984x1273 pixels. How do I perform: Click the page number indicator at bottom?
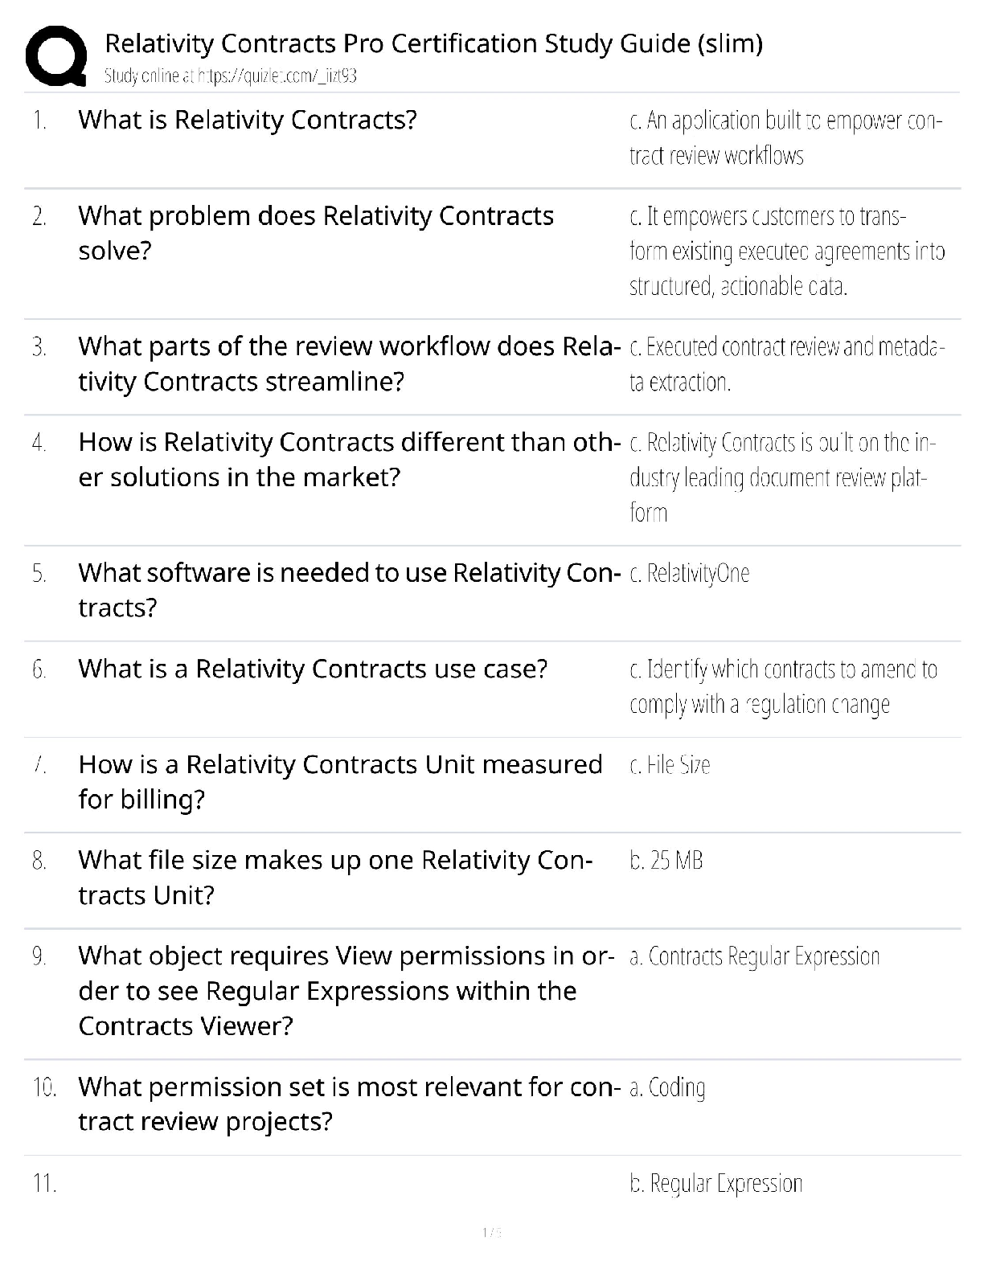tap(492, 1232)
